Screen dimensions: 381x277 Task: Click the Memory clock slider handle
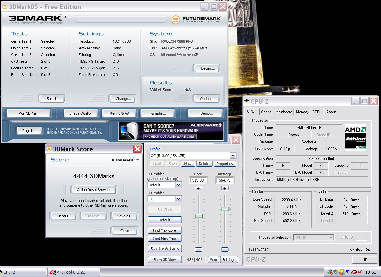point(225,209)
